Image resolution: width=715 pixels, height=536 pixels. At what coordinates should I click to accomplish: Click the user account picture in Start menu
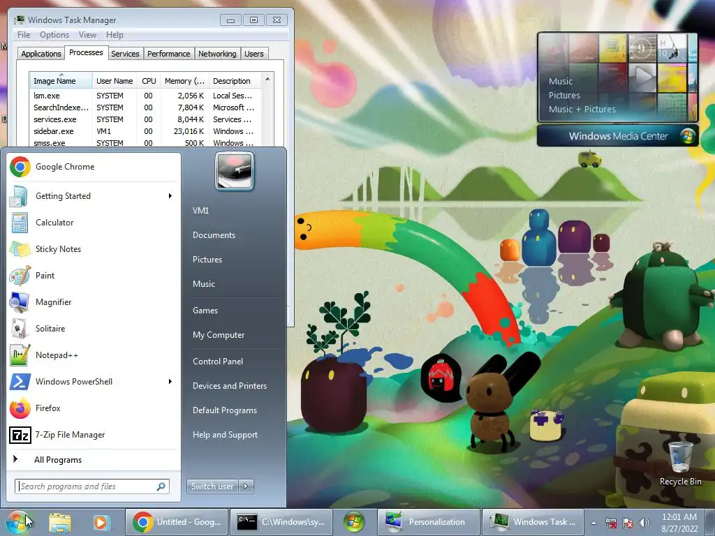(235, 172)
